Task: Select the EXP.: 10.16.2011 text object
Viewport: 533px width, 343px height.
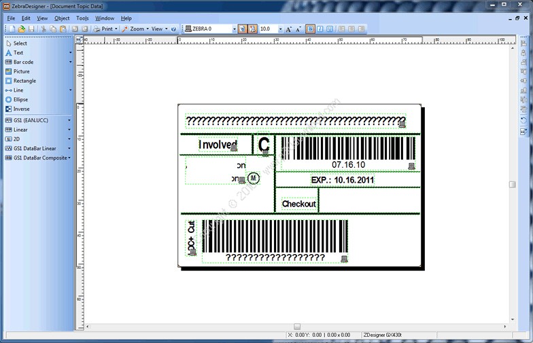Action: [343, 180]
